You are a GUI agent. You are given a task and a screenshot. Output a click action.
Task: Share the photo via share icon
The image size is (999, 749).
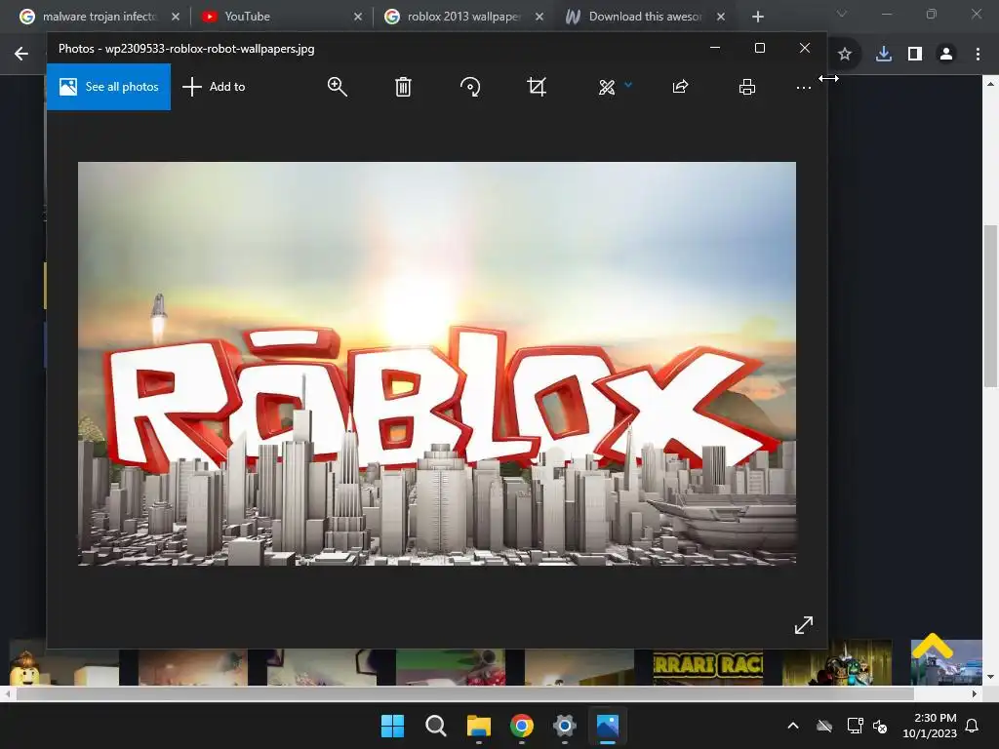click(x=680, y=87)
